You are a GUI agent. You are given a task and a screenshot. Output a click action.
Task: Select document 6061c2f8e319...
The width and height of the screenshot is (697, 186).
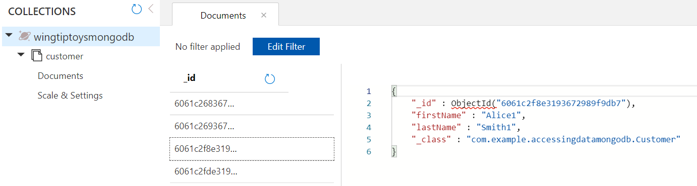(252, 149)
